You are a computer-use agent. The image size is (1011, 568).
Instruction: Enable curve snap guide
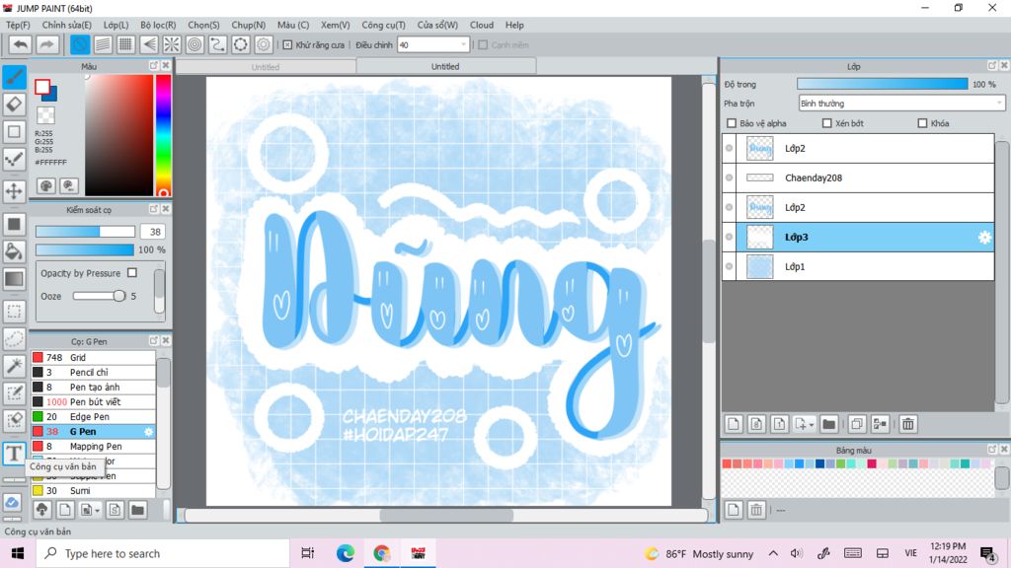(217, 44)
